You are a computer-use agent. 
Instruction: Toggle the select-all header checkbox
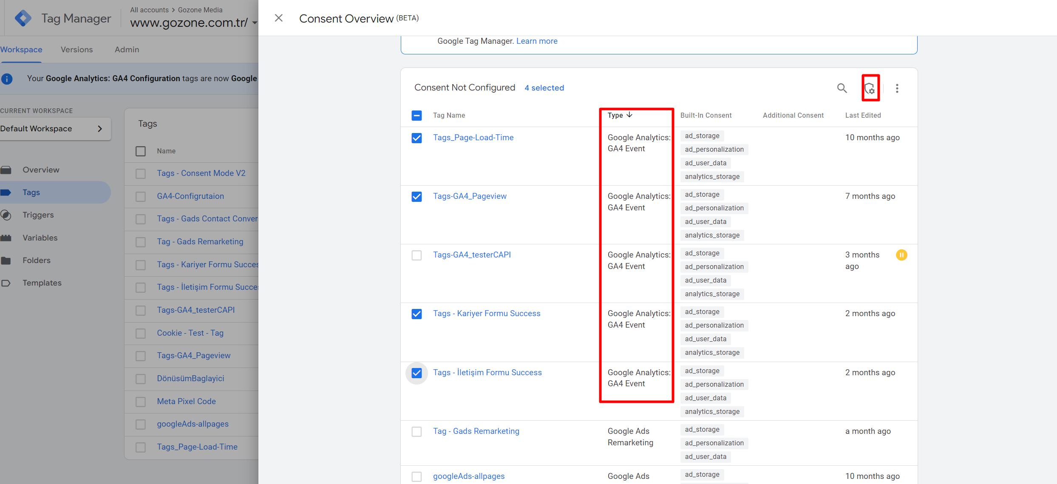coord(417,116)
